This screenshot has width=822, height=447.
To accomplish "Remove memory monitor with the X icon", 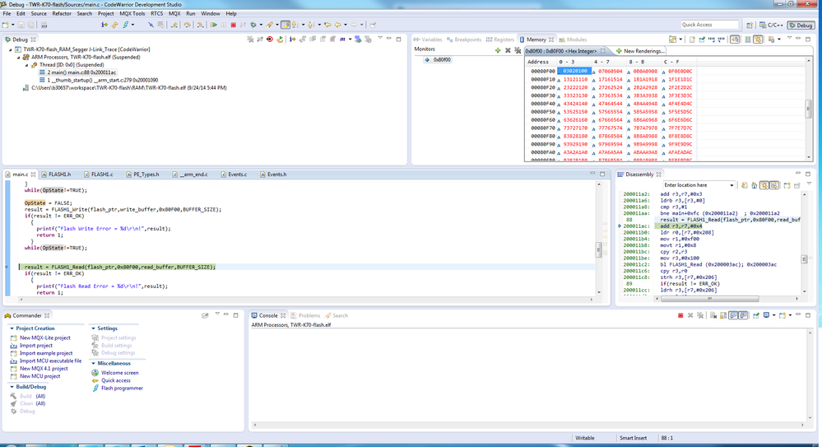I will [508, 50].
